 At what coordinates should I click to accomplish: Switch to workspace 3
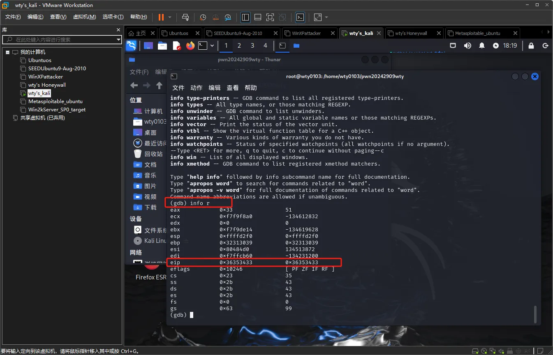coord(252,46)
